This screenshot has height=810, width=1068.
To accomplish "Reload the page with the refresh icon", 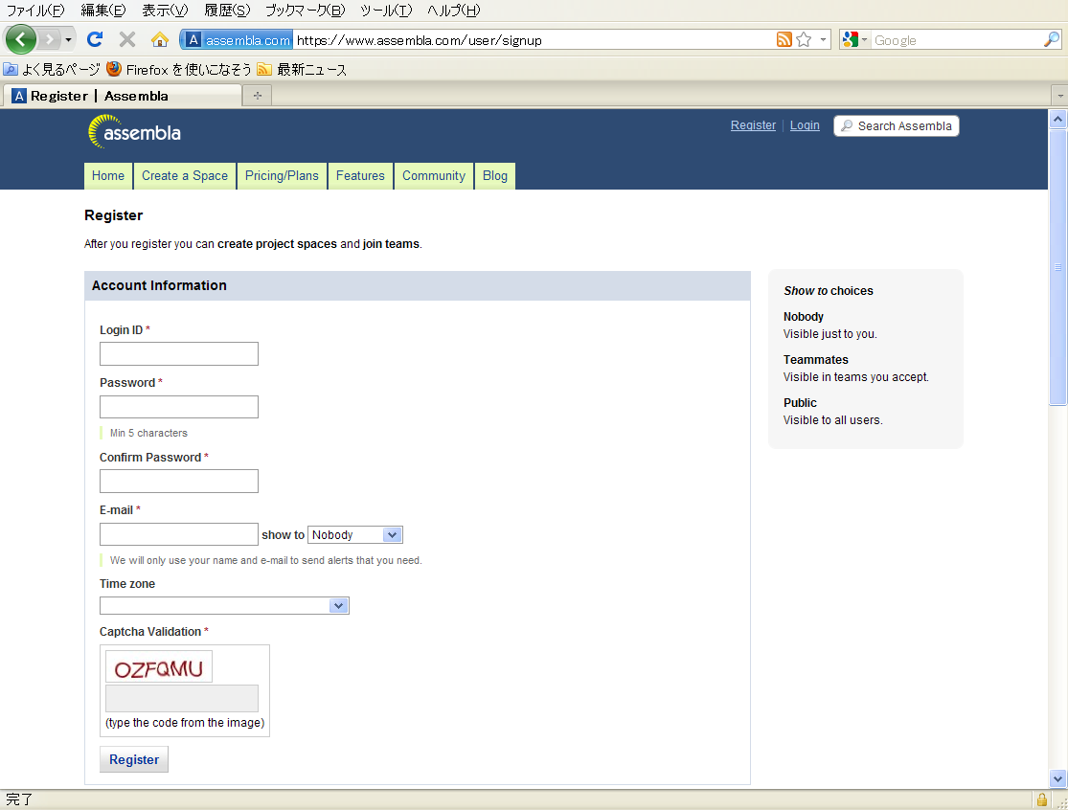I will pos(94,39).
